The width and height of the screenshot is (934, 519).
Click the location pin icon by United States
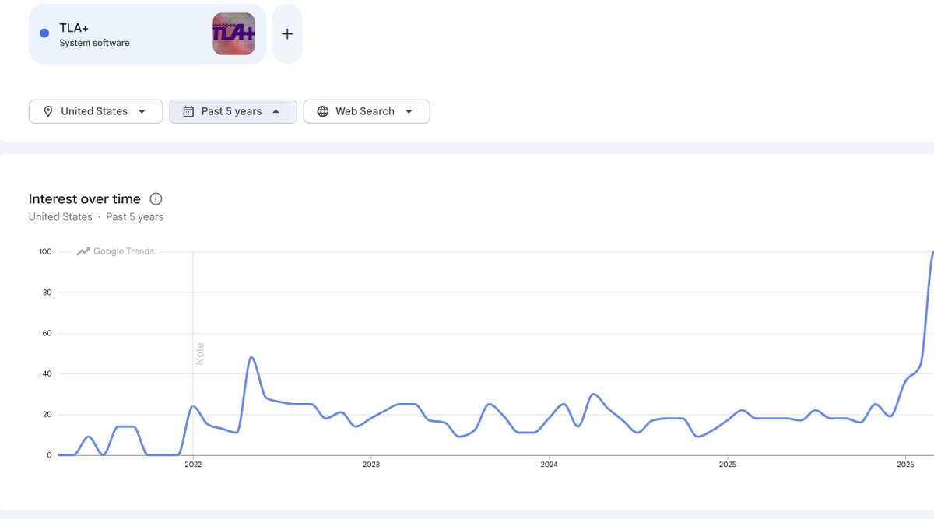[x=48, y=111]
